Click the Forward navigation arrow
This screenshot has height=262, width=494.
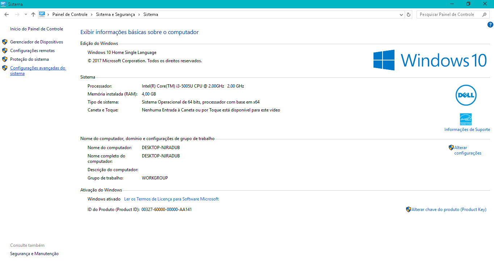(x=17, y=14)
